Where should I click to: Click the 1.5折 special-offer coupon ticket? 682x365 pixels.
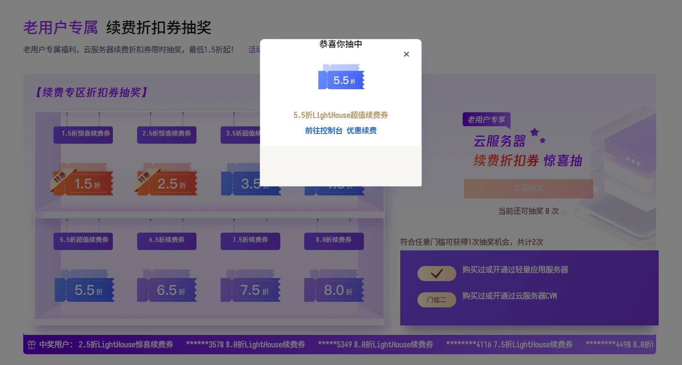tap(83, 179)
